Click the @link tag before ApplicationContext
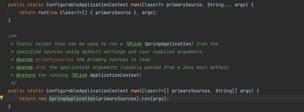Image resolution: width=304 pixels, height=112 pixels. (80, 75)
